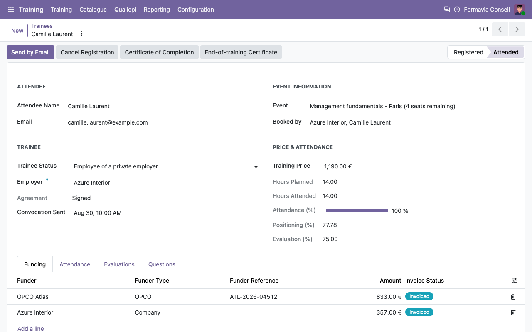
Task: Switch to the Attendance tab
Action: point(75,264)
